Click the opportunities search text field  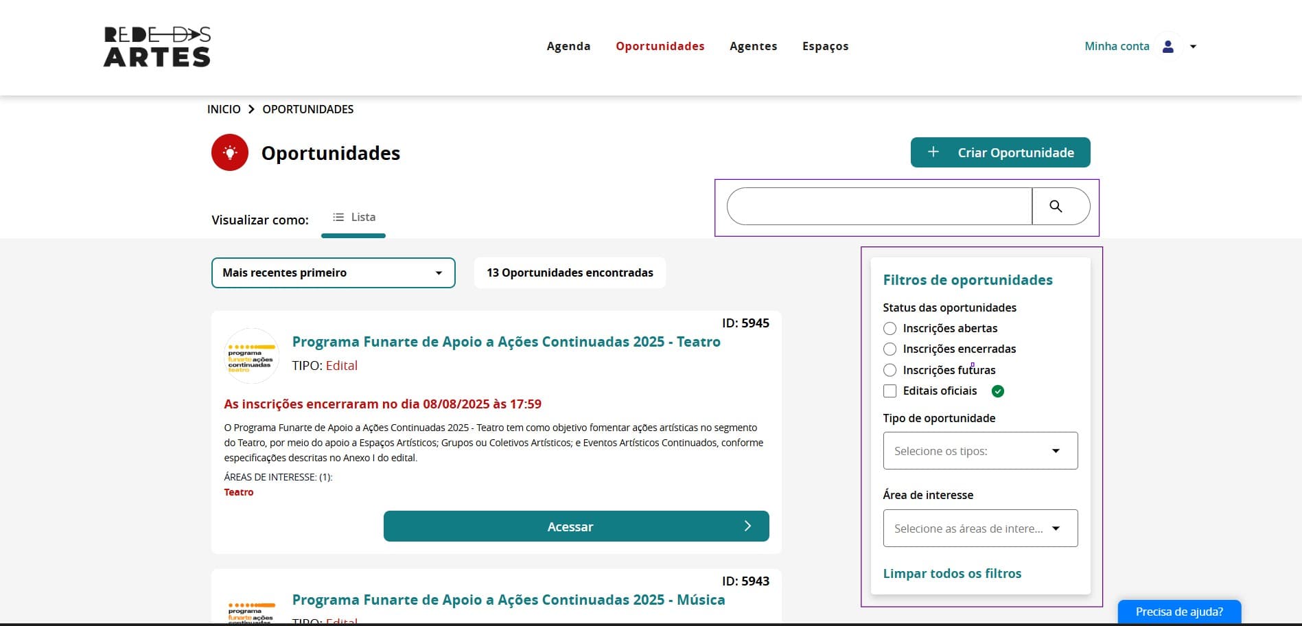(879, 206)
